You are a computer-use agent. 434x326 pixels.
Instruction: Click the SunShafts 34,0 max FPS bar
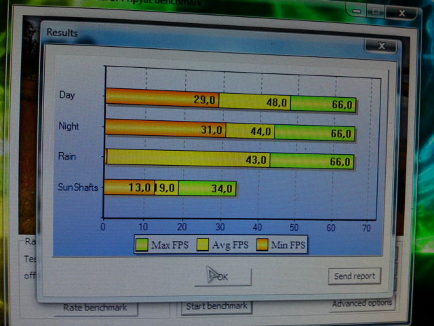coord(208,189)
